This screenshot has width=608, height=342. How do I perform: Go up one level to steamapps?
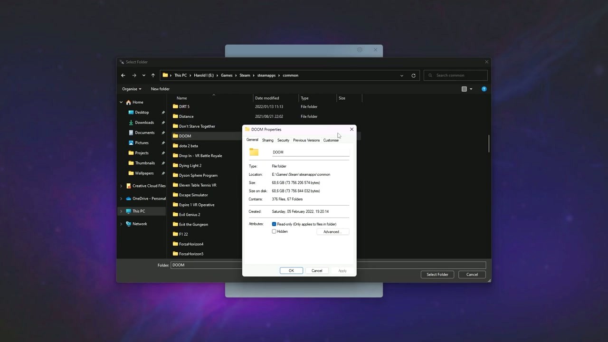(x=153, y=75)
